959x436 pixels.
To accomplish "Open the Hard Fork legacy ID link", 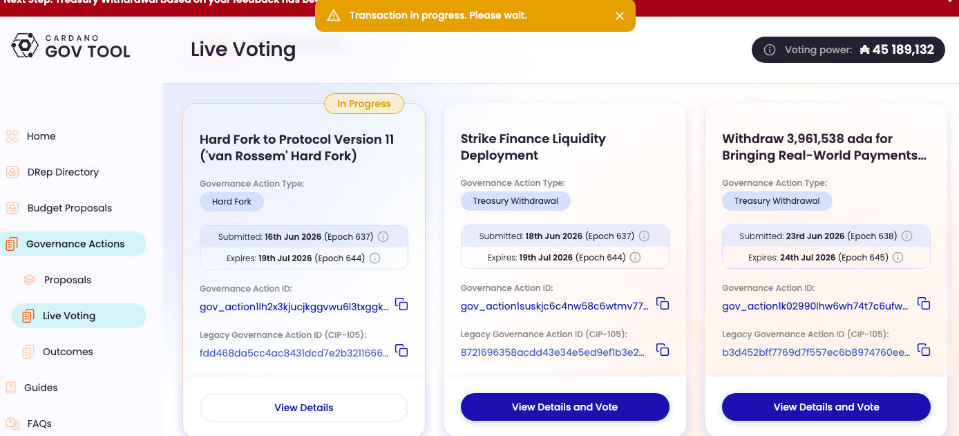I will [x=294, y=352].
